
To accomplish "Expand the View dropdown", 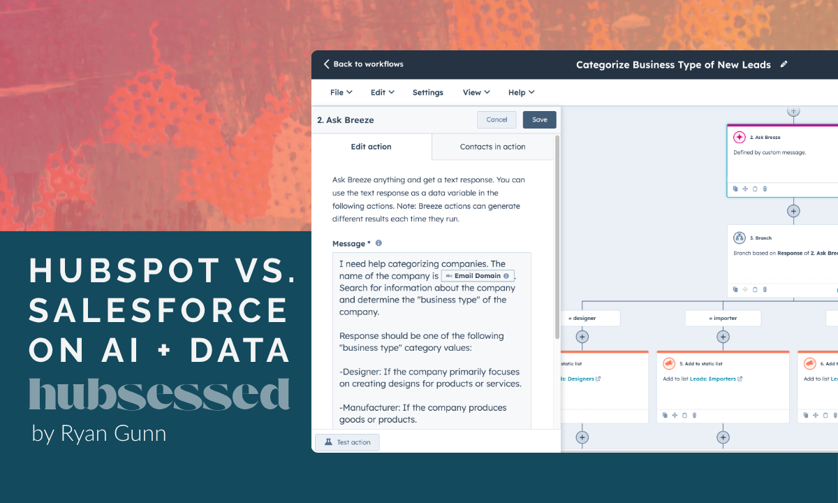I will (x=476, y=92).
